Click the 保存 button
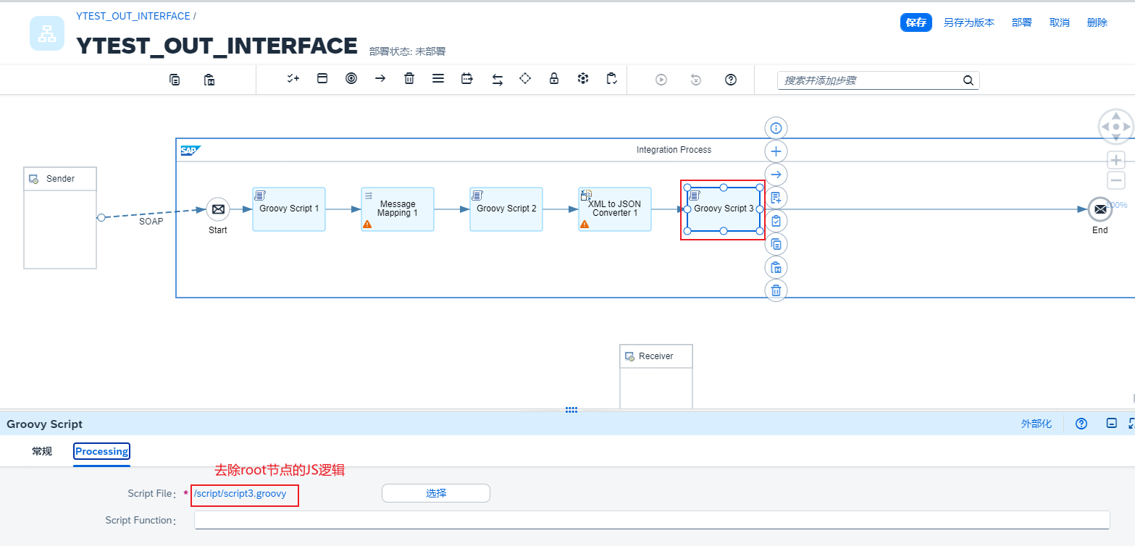1135x546 pixels. (x=916, y=22)
